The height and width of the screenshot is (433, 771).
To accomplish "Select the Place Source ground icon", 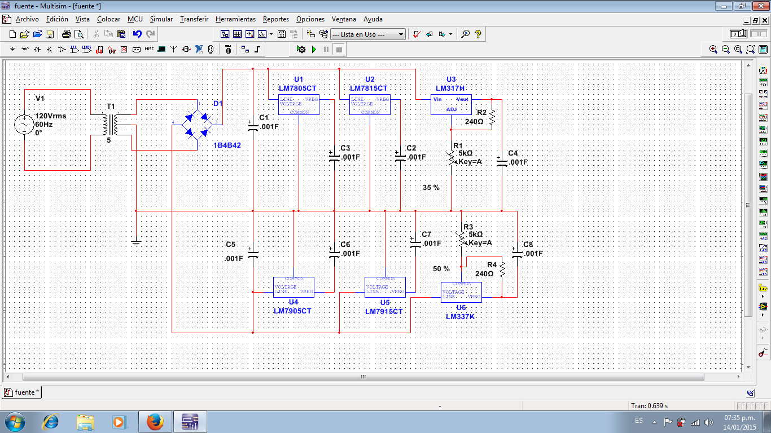I will click(12, 50).
